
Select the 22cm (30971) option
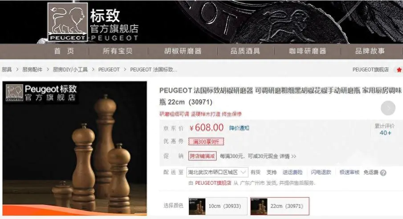click(x=280, y=206)
